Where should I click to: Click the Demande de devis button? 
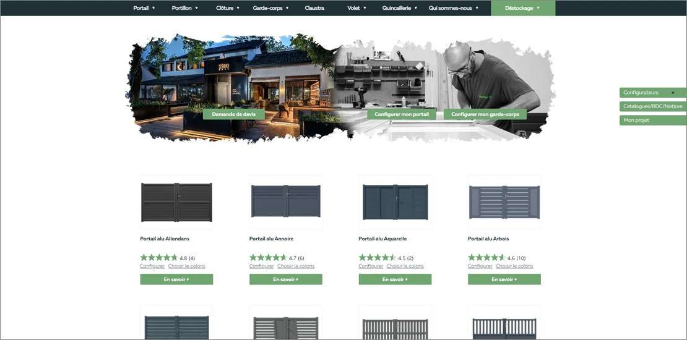pos(233,114)
